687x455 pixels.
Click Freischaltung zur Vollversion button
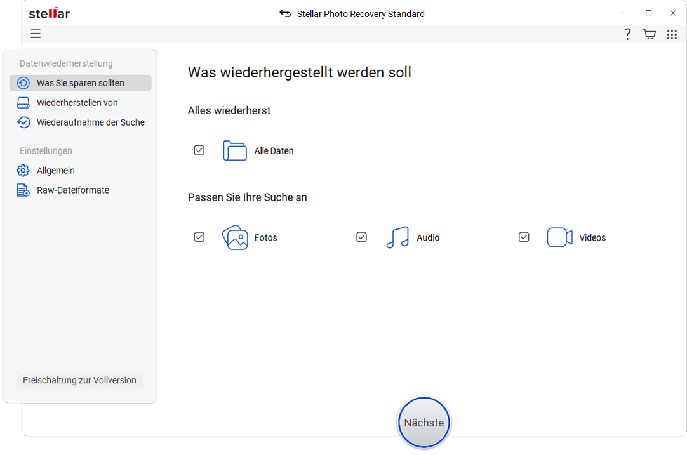click(79, 380)
